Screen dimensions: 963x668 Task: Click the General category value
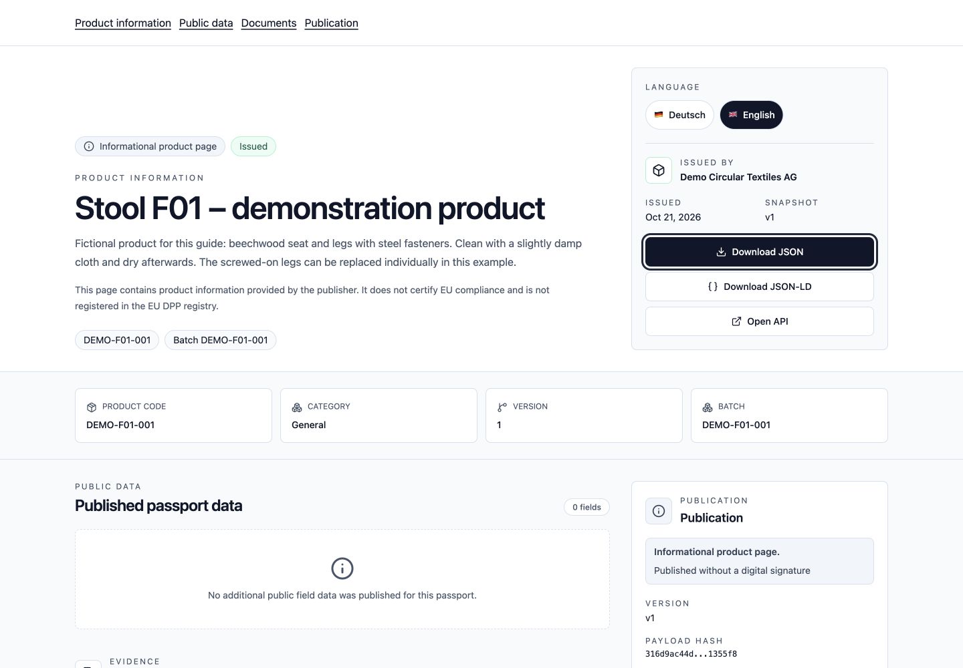309,425
